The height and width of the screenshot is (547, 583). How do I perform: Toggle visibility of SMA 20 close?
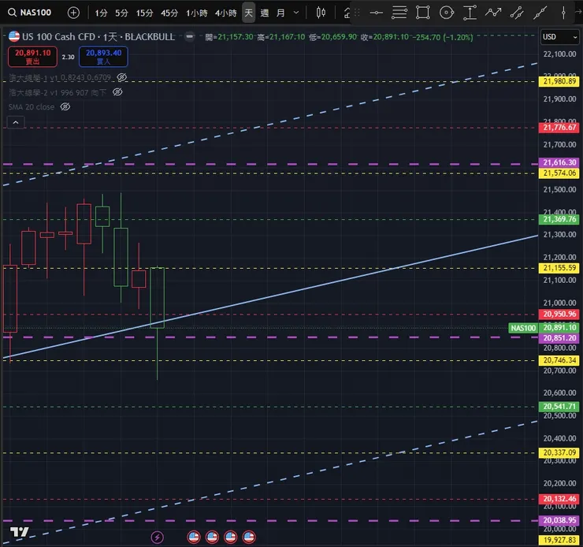click(x=65, y=106)
